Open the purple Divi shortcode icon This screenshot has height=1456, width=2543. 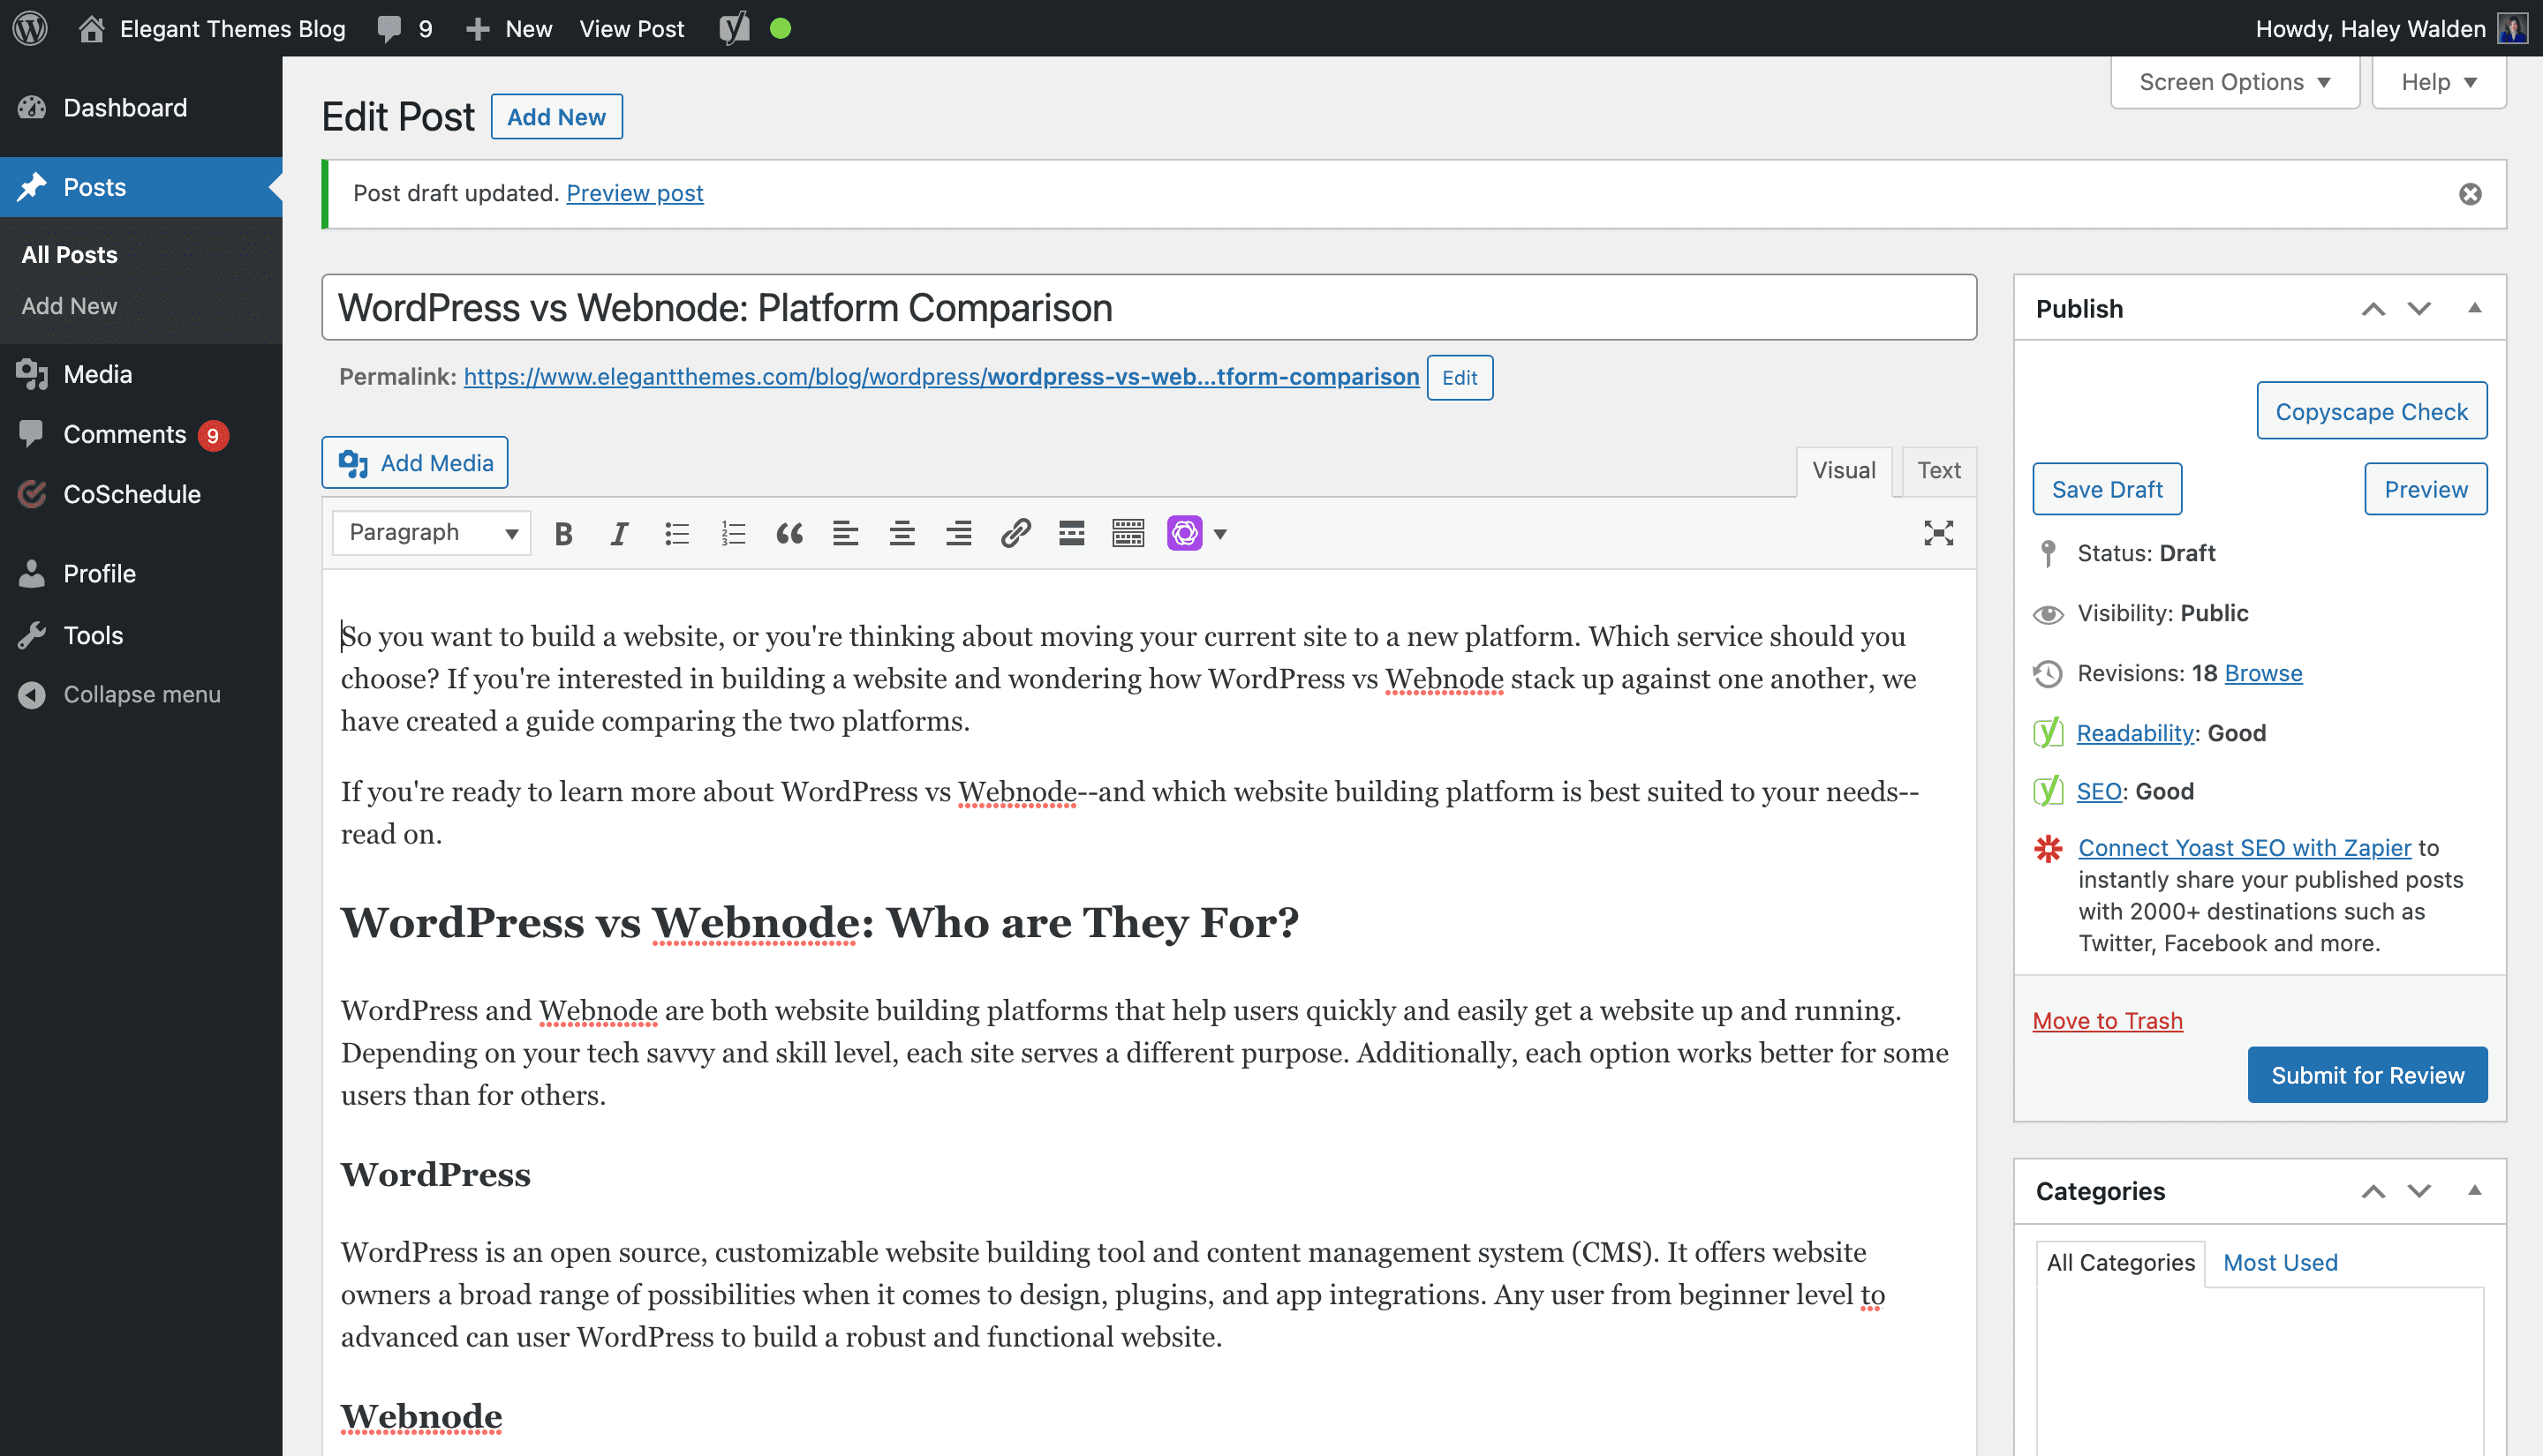tap(1184, 533)
